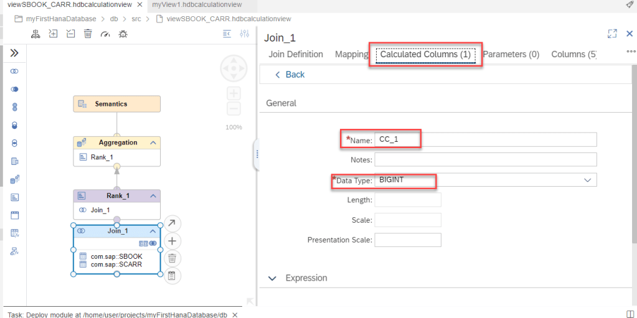Viewport: 637px width, 318px height.
Task: Expand the node palette with double-arrow icon
Action: tap(14, 54)
